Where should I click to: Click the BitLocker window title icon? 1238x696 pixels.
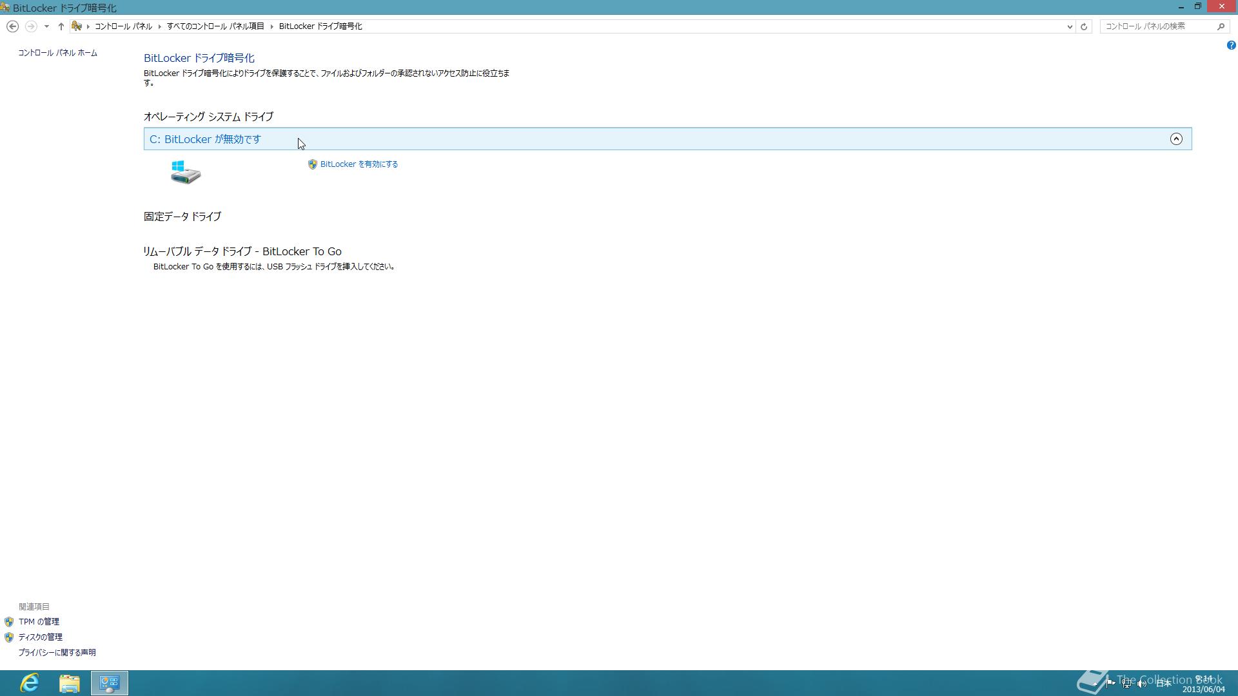point(5,8)
